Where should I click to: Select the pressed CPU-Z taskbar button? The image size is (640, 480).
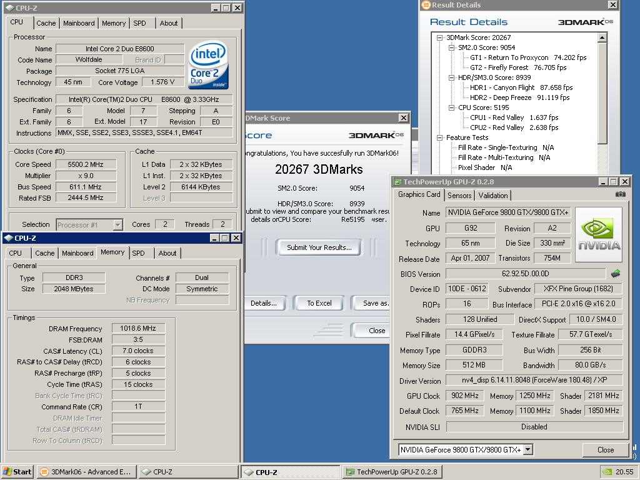pyautogui.click(x=290, y=472)
